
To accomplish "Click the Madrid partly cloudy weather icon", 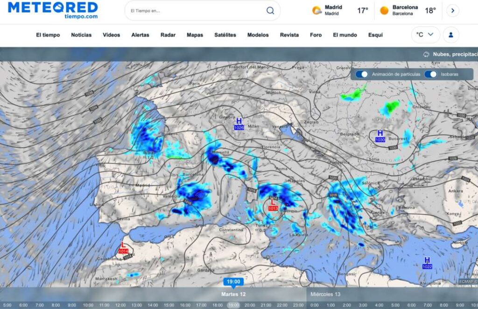I will pyautogui.click(x=317, y=10).
